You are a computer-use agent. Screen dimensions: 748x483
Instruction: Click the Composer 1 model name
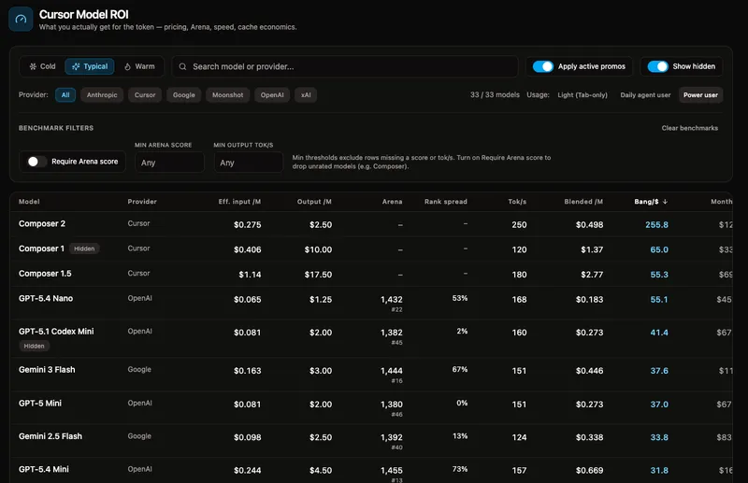coord(41,249)
